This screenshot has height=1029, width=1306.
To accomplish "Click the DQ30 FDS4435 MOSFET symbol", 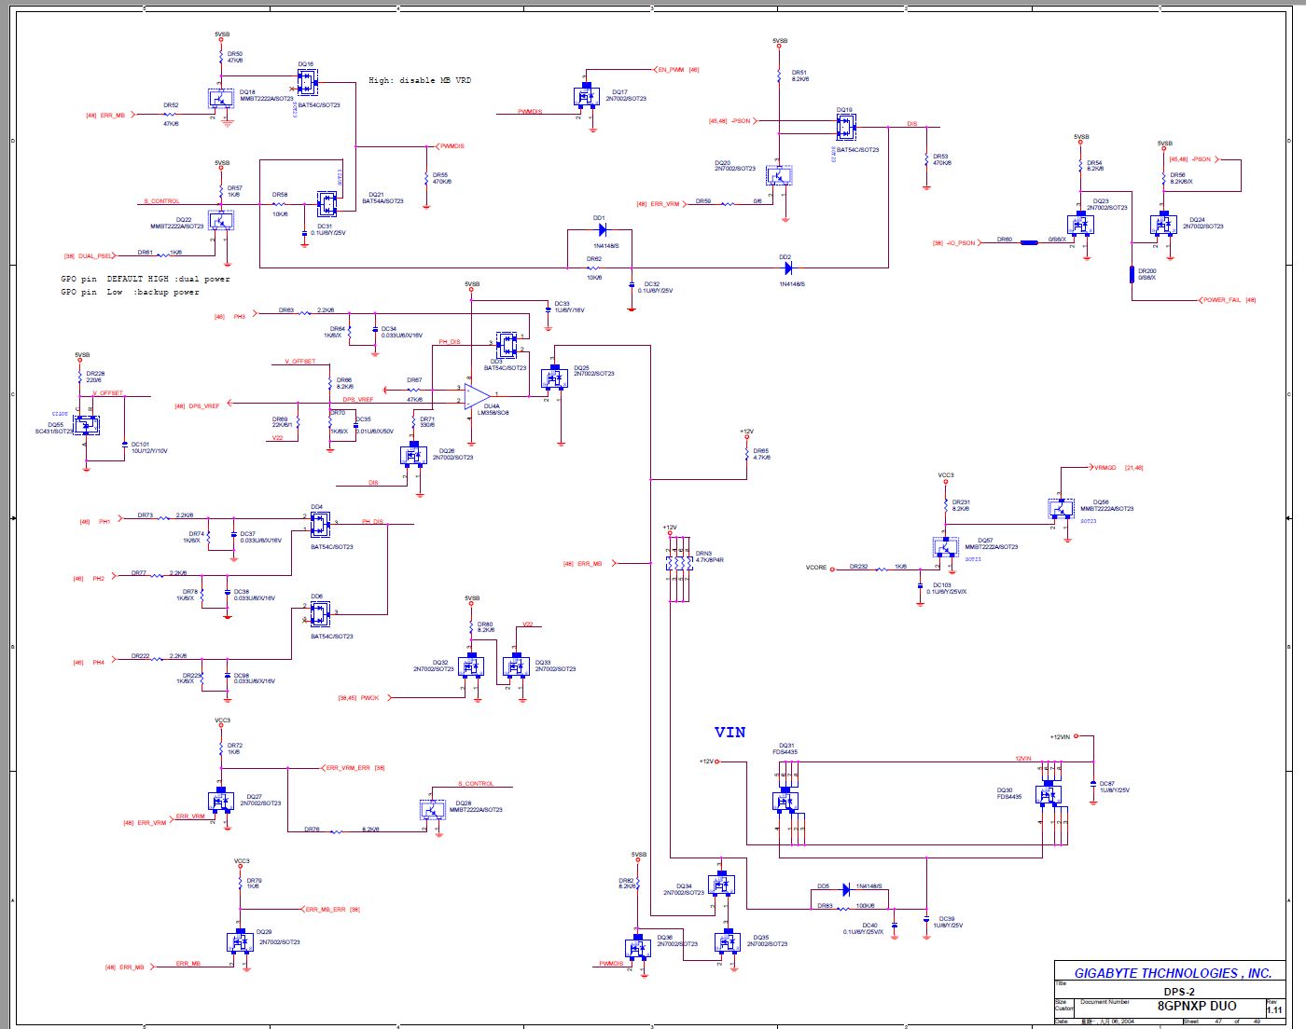I will 1049,794.
